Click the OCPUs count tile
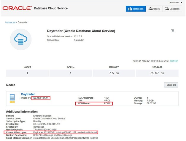Image resolution: width=186 pixels, height=141 pixels. coord(71,73)
